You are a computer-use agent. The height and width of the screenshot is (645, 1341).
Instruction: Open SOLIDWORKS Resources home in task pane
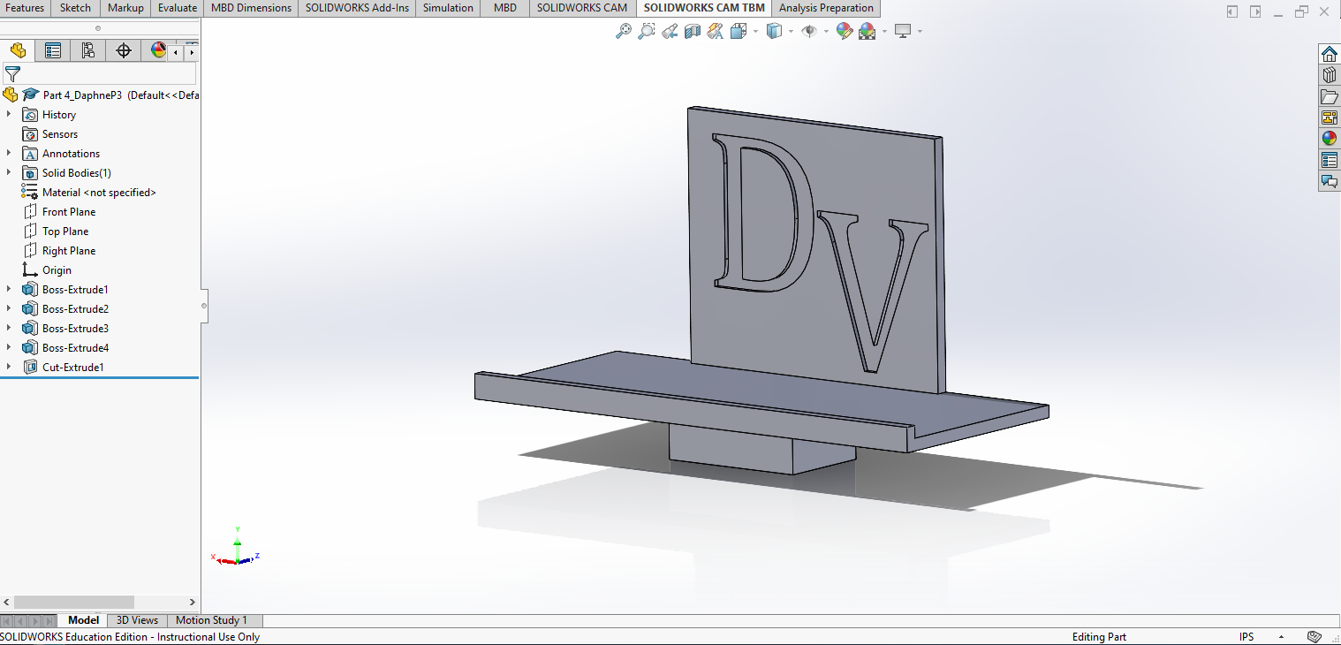coord(1329,55)
